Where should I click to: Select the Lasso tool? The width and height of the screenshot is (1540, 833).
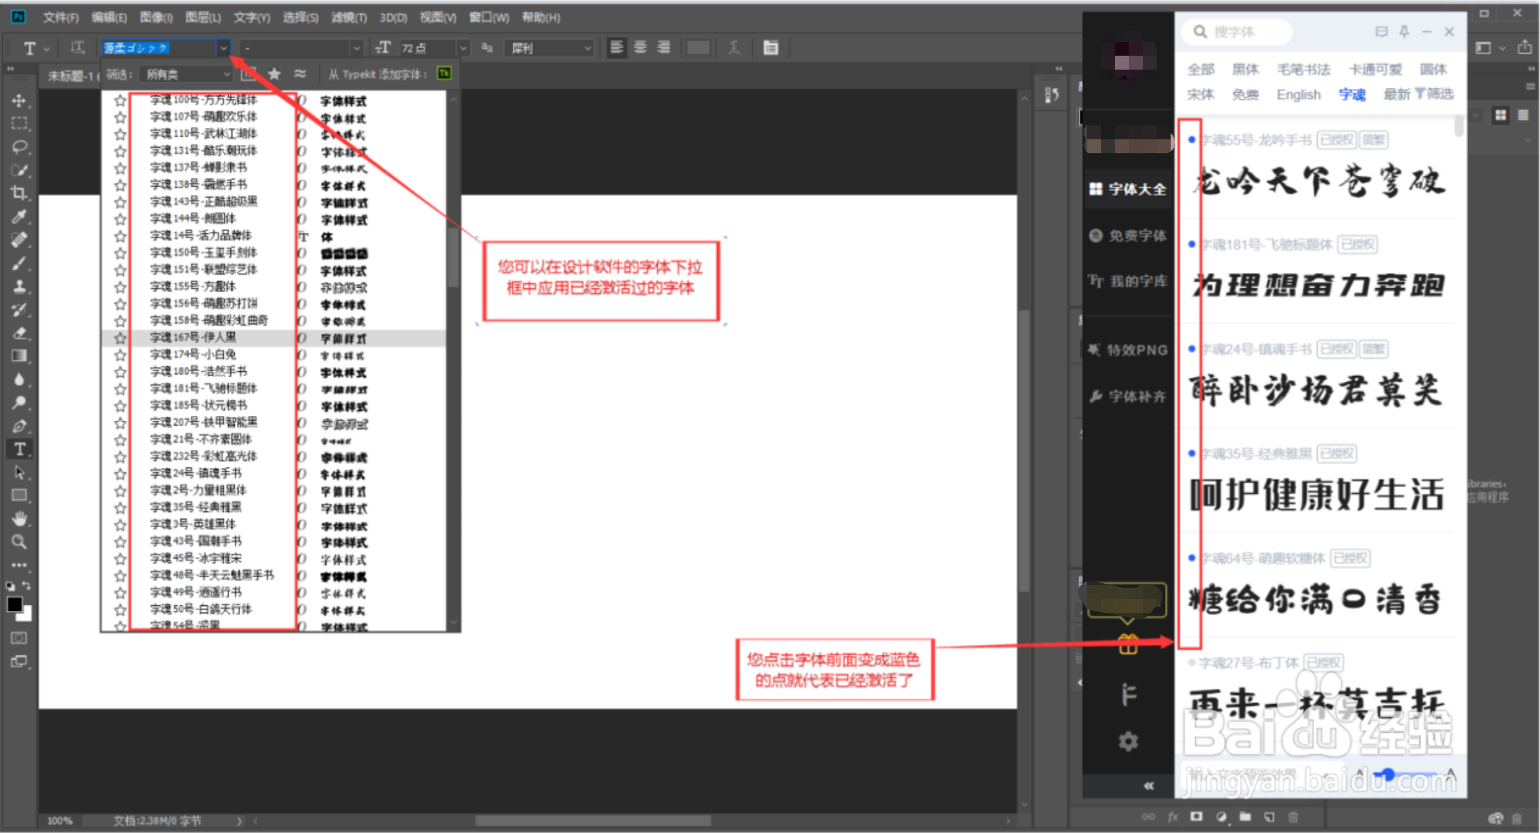point(19,146)
